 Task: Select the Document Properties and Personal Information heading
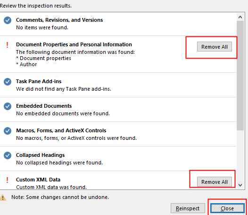tap(74, 44)
